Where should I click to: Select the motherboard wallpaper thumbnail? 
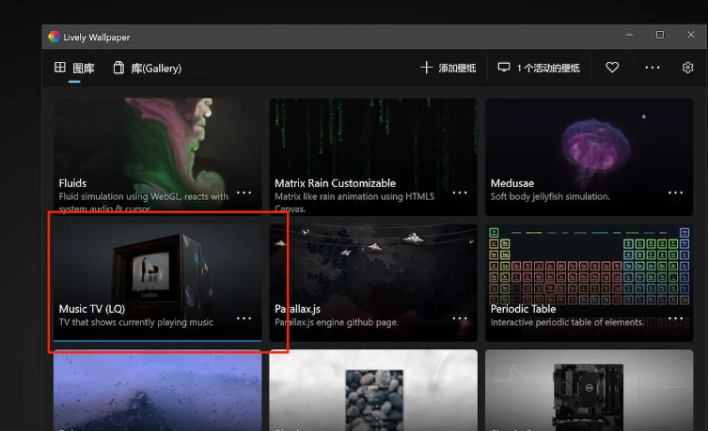(589, 391)
